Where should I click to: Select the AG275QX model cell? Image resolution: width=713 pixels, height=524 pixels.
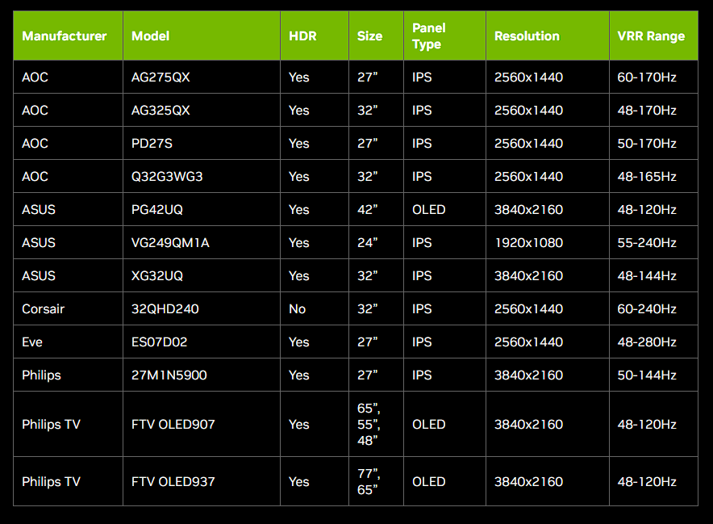(x=202, y=77)
